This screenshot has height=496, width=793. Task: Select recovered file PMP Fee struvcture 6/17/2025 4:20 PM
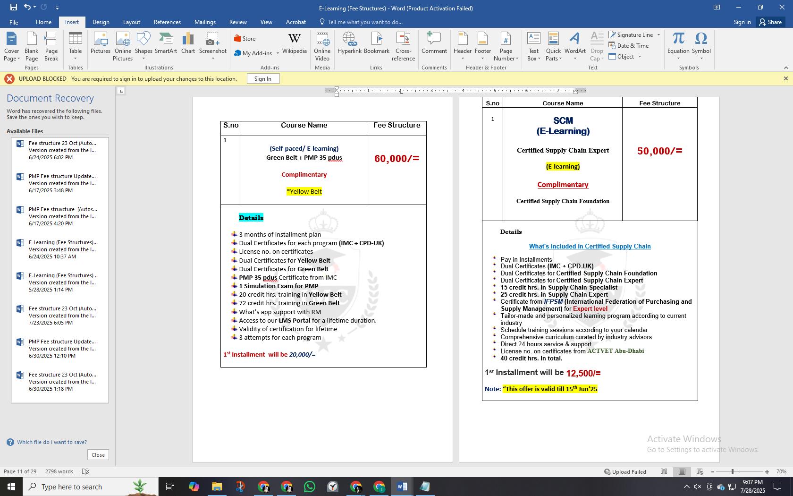pos(60,216)
